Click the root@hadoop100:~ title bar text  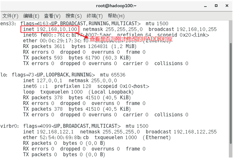point(116,6)
